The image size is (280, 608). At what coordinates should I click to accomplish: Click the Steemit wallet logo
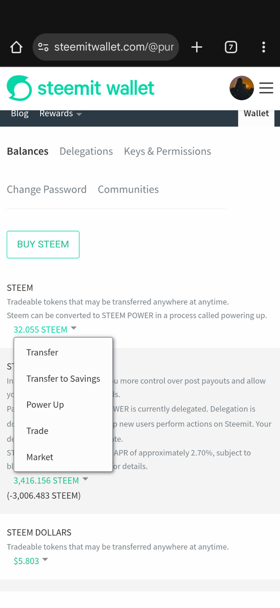(x=80, y=88)
